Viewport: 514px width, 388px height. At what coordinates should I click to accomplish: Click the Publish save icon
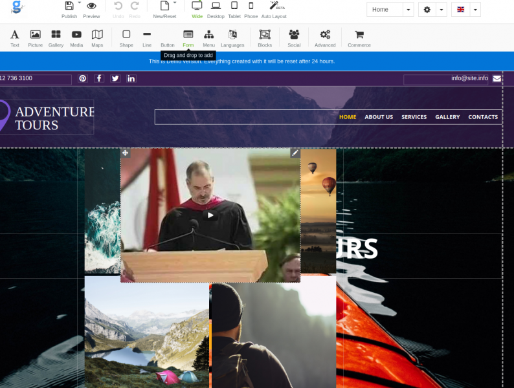69,6
